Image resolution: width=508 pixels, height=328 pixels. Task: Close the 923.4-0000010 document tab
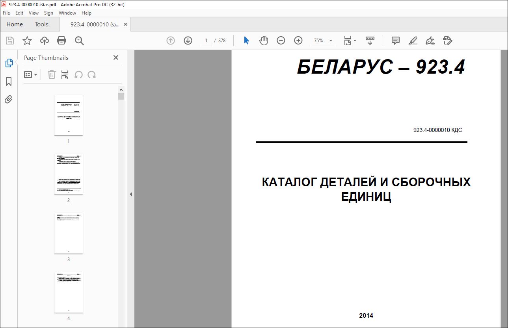[125, 24]
